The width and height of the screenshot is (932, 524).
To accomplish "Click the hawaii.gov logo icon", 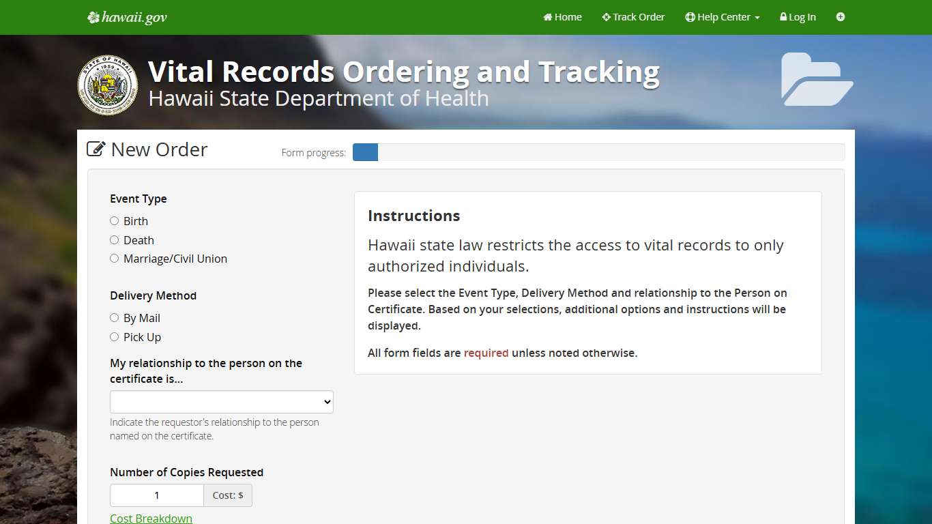I will pos(93,16).
